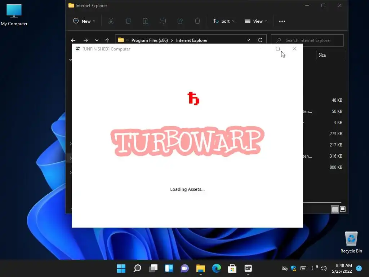Open the New menu in File Explorer
Screen dimensions: 369x277
pos(84,21)
